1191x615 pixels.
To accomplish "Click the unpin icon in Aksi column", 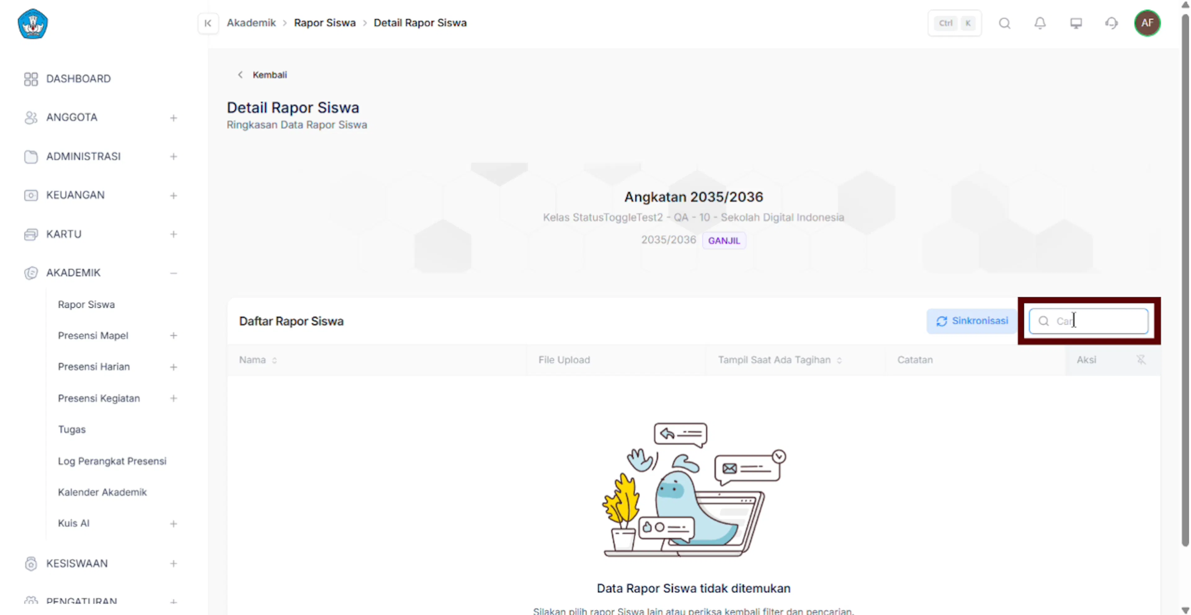I will [1141, 360].
